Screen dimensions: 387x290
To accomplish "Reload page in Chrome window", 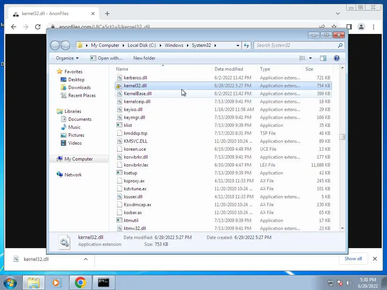I will pos(38,27).
